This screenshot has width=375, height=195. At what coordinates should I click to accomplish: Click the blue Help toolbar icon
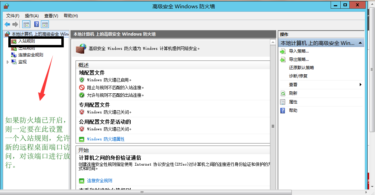(x=36, y=24)
